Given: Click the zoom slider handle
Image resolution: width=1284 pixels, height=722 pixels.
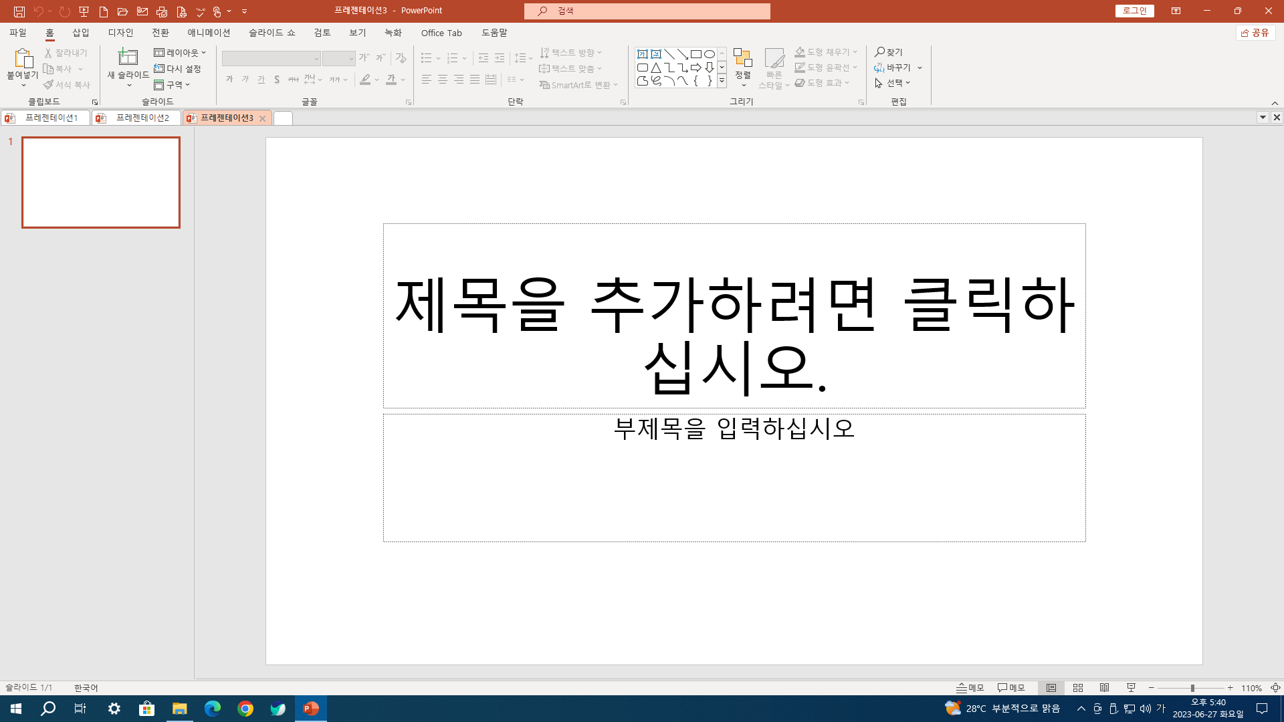Looking at the screenshot, I should coord(1192,688).
